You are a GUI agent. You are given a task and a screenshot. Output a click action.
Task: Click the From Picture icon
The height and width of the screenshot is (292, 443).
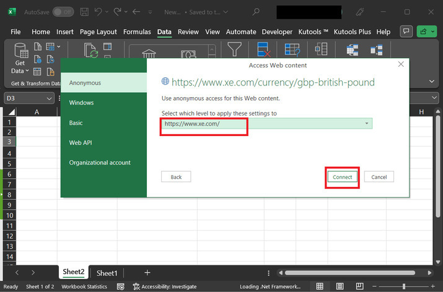tap(50, 46)
